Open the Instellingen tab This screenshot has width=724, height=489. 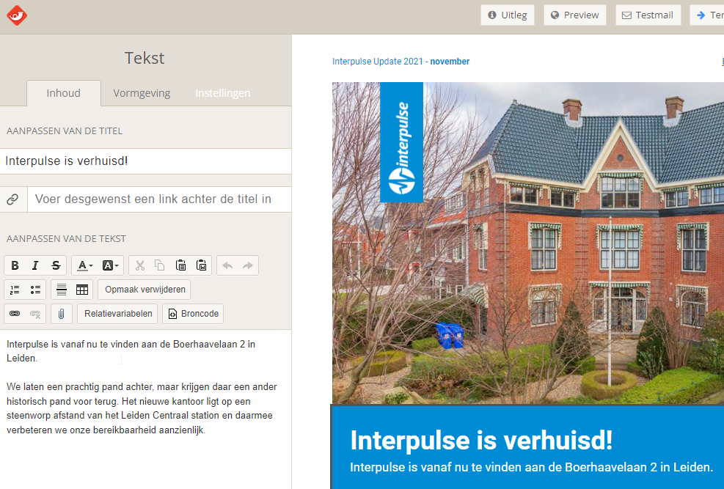point(222,93)
